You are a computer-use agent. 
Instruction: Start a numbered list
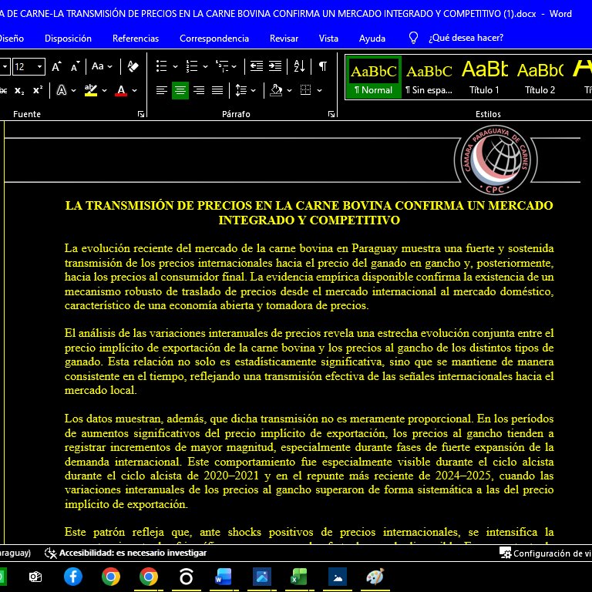[192, 67]
